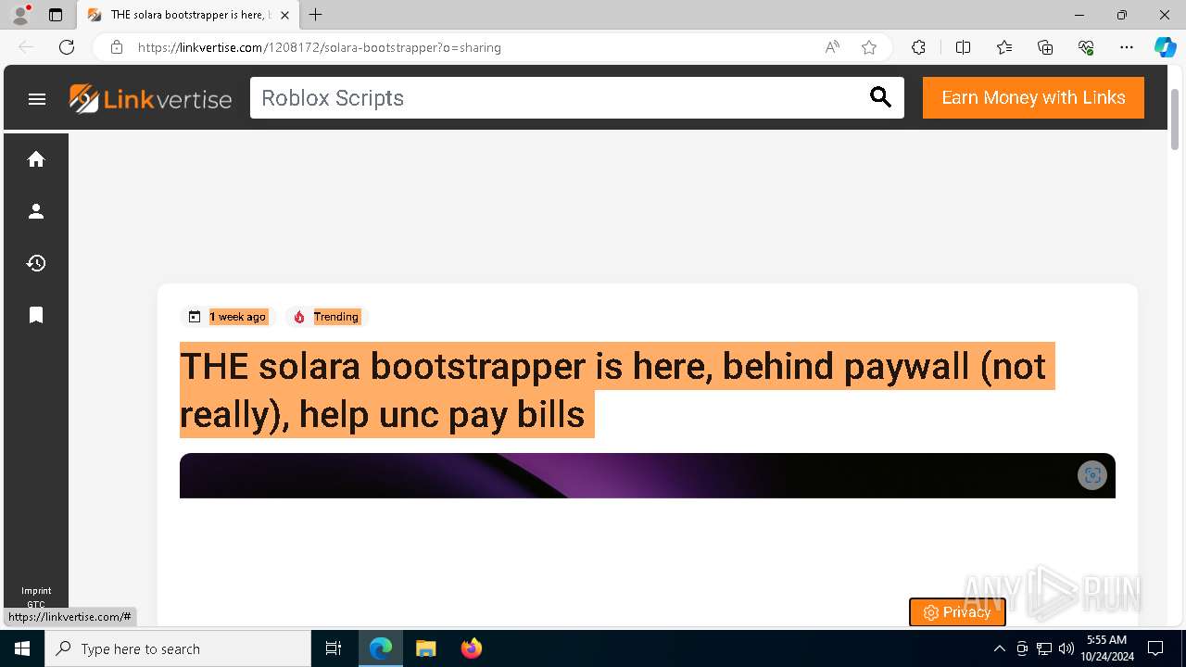Click Earn Money with Links button

pos(1033,97)
